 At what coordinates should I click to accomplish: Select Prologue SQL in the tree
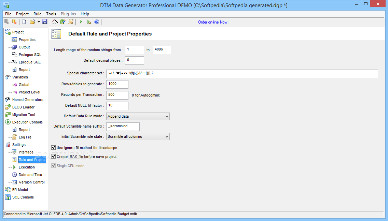point(30,55)
